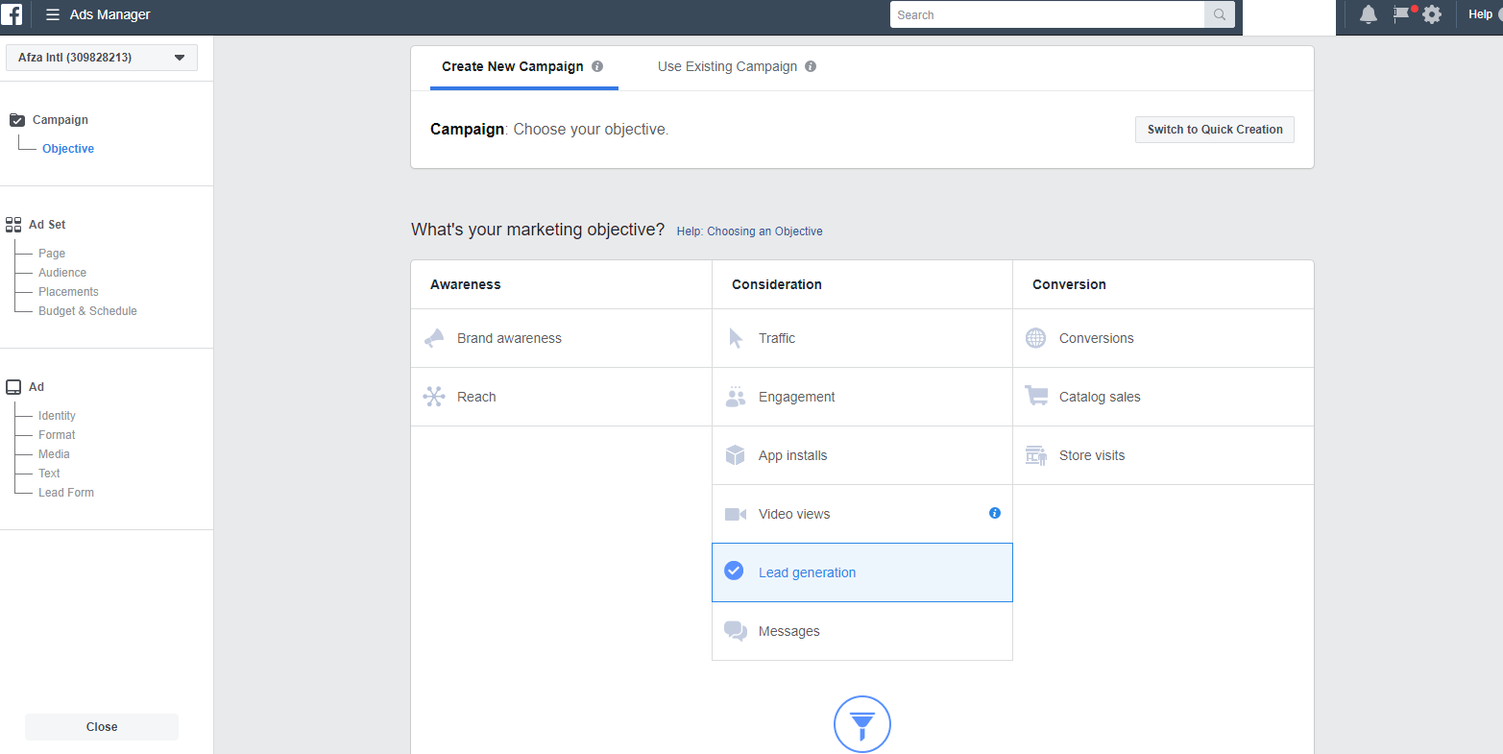Choose the Reach objective label
The width and height of the screenshot is (1503, 754).
[476, 397]
